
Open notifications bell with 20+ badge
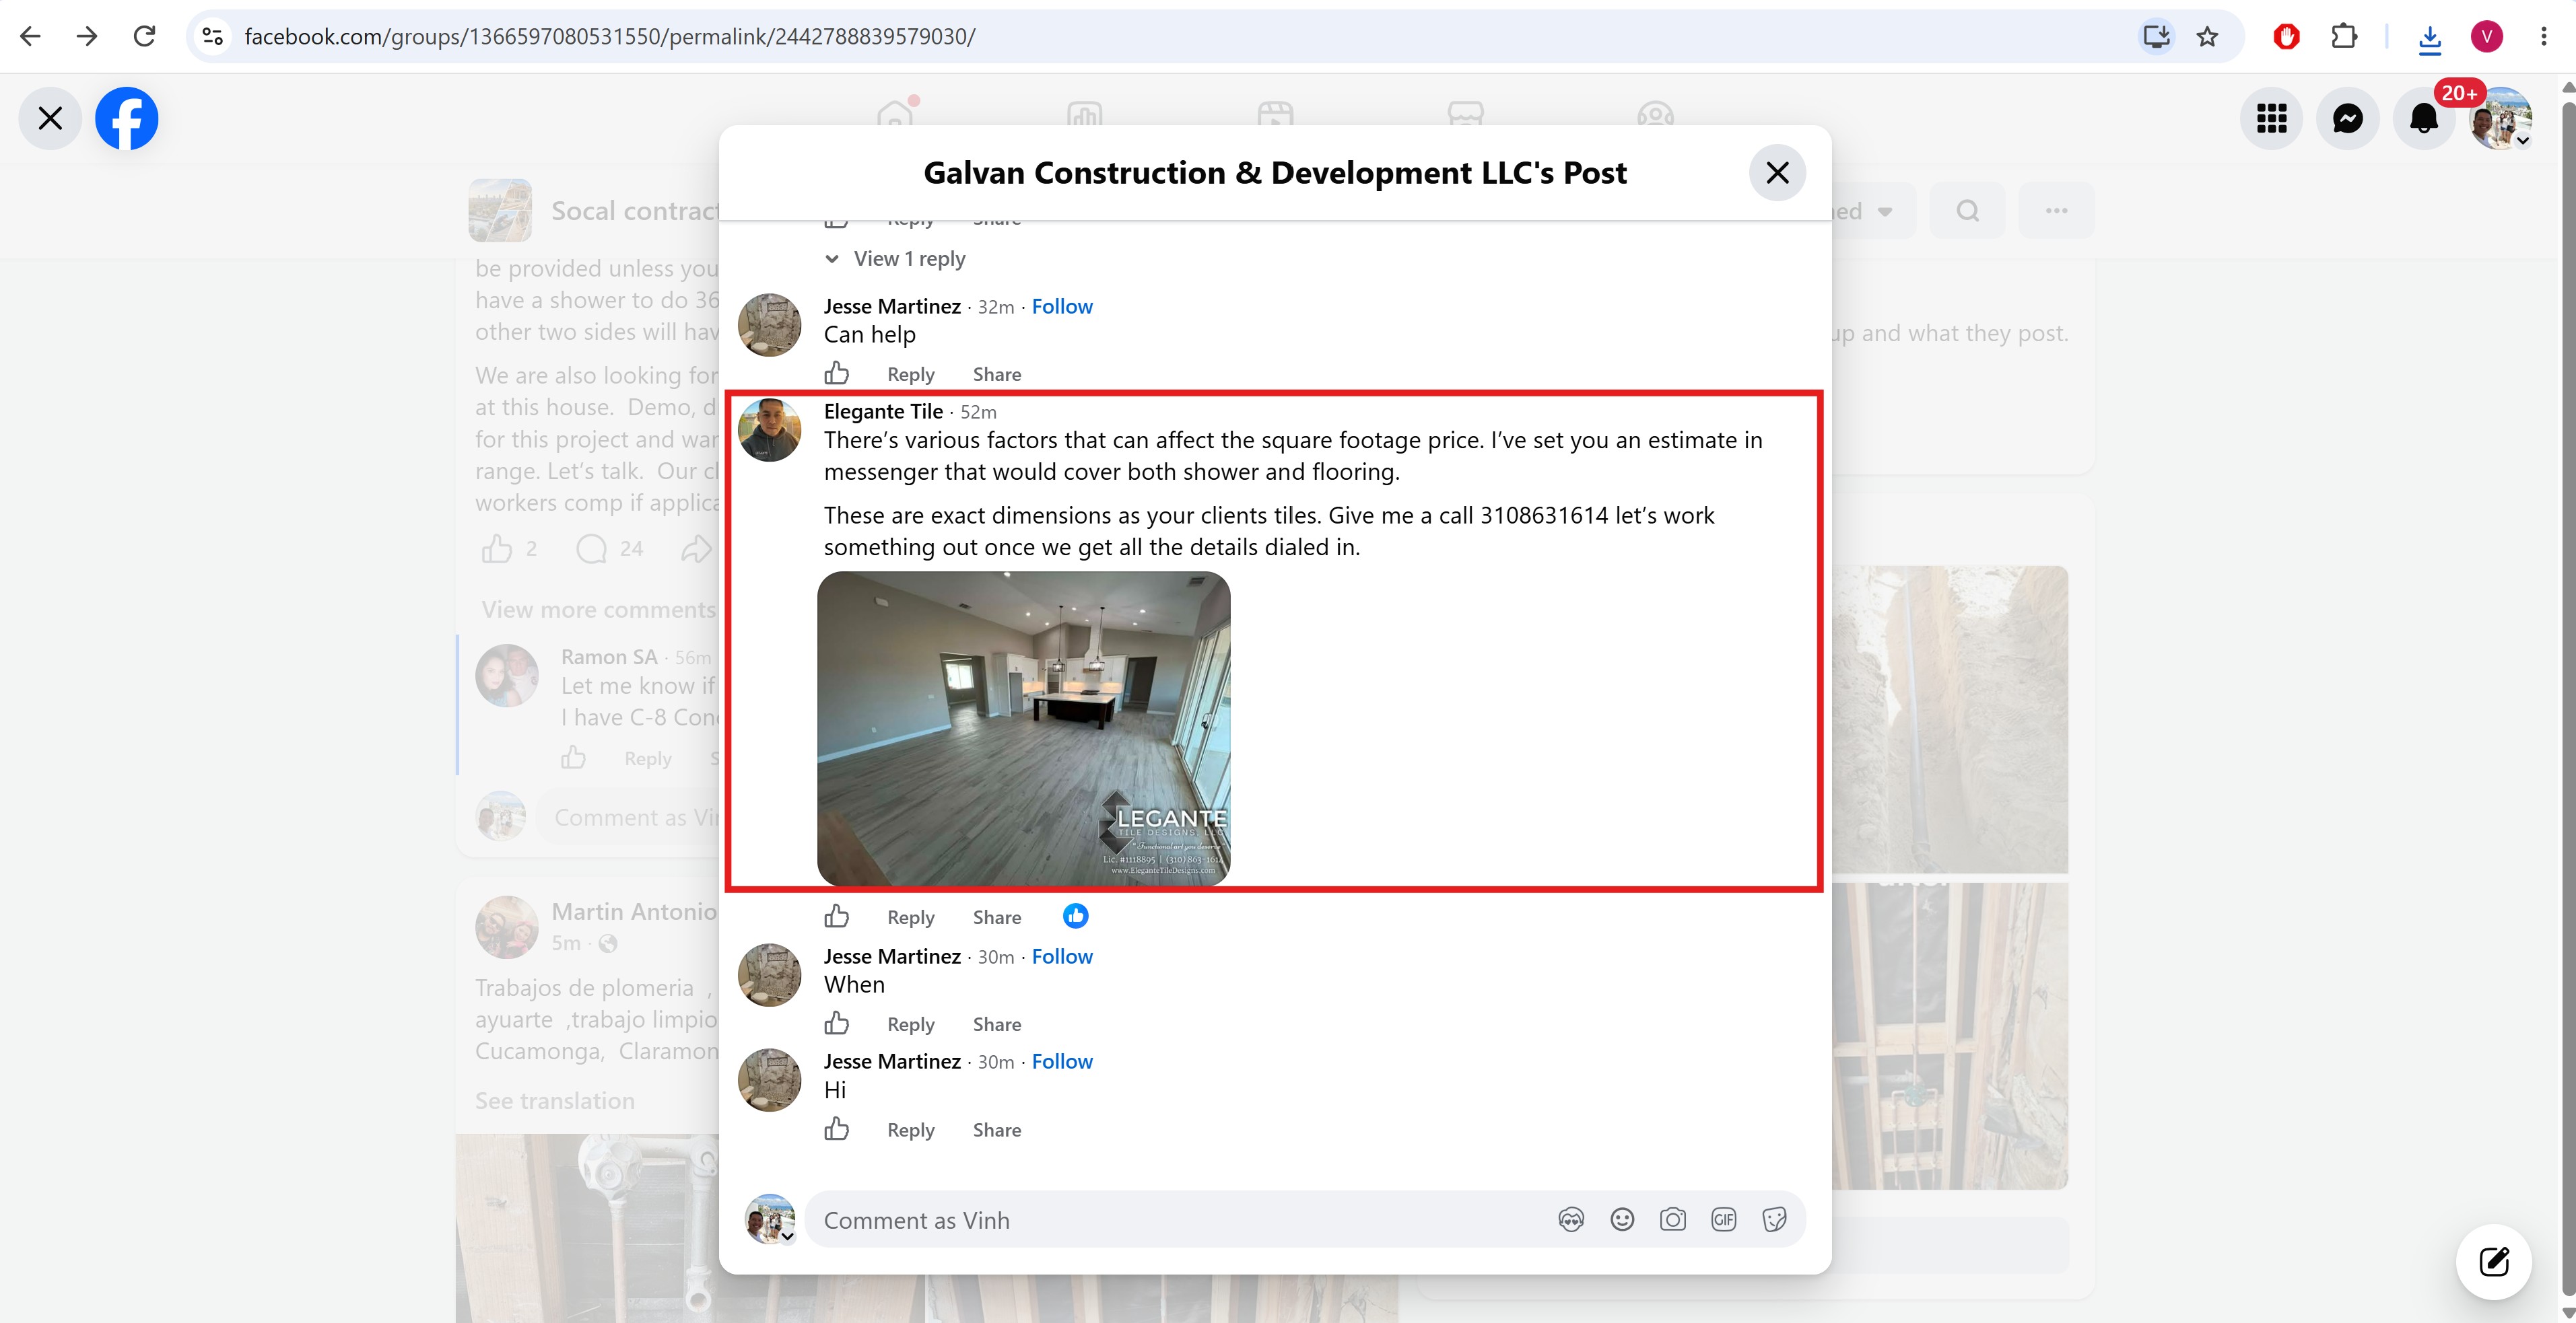[2424, 118]
